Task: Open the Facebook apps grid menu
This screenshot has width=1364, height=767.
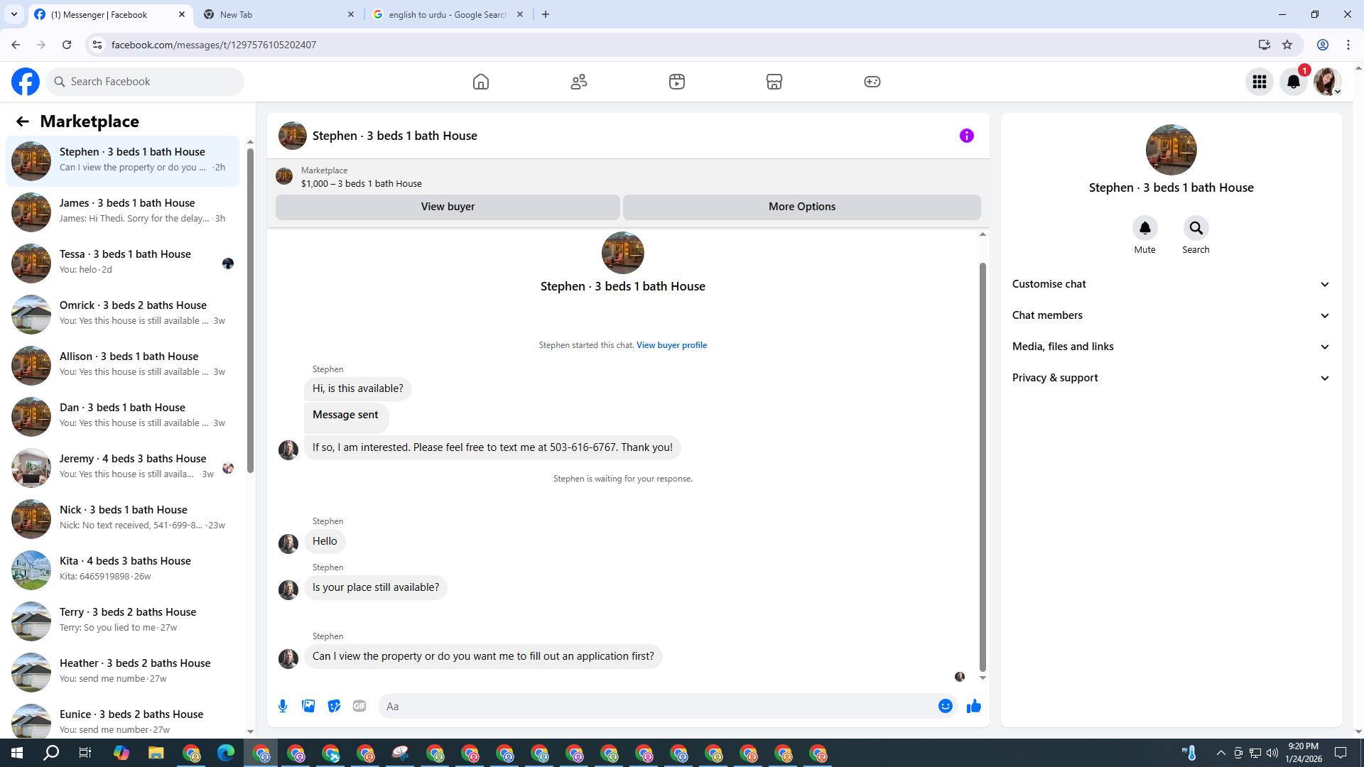Action: point(1260,82)
